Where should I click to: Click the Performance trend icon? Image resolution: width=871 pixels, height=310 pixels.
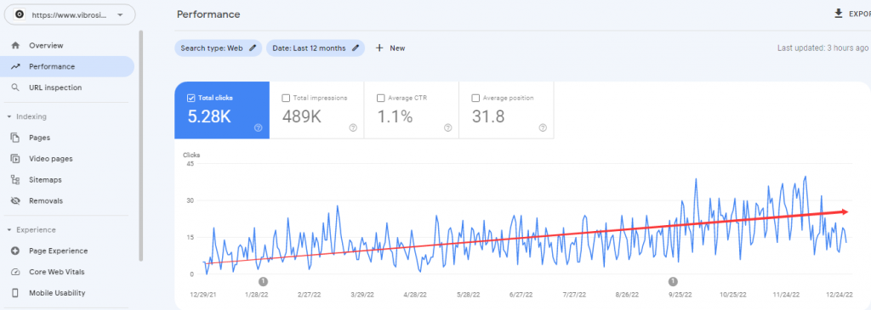pyautogui.click(x=15, y=66)
